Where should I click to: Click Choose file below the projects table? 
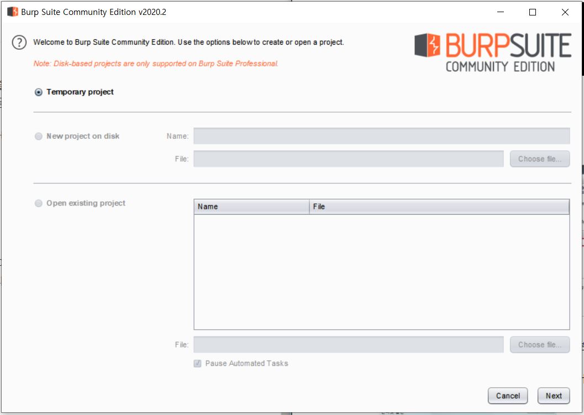(x=540, y=345)
